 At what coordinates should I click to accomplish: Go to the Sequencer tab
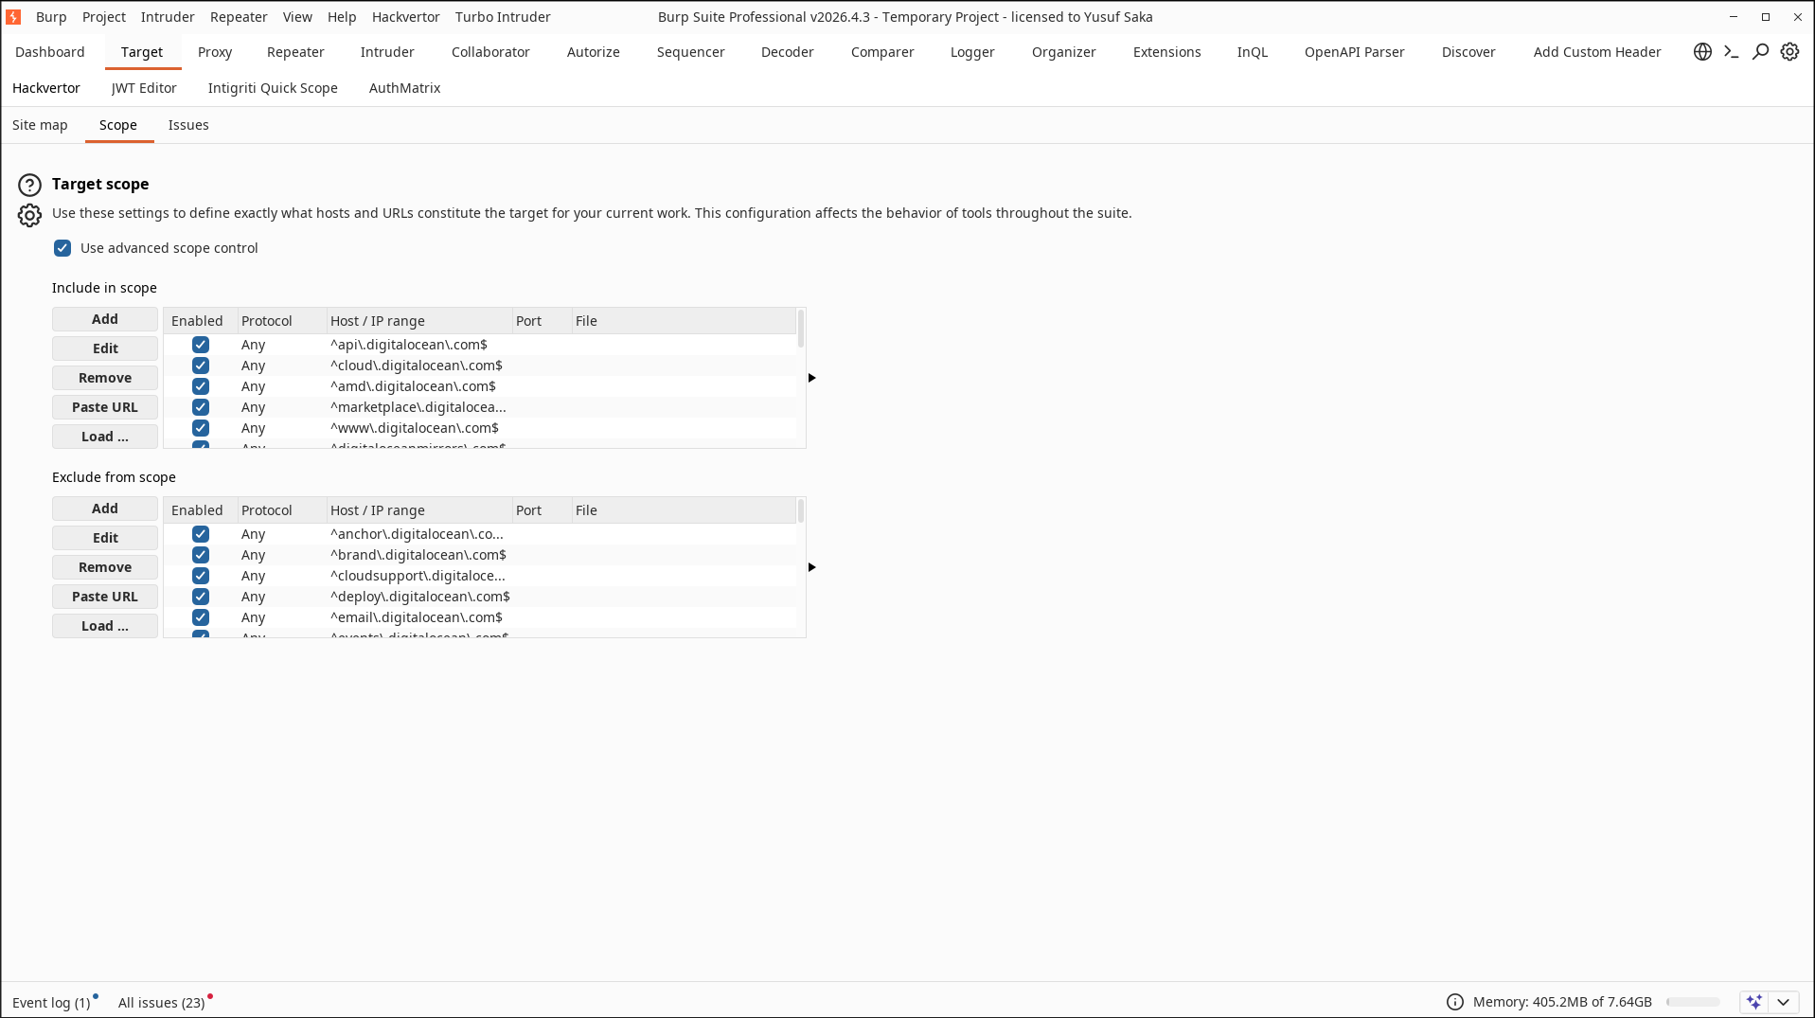point(691,52)
